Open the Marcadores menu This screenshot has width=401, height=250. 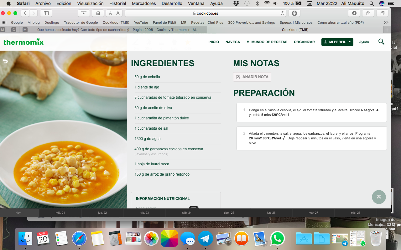(x=144, y=3)
